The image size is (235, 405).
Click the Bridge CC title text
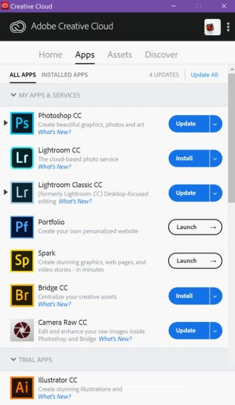coord(53,288)
